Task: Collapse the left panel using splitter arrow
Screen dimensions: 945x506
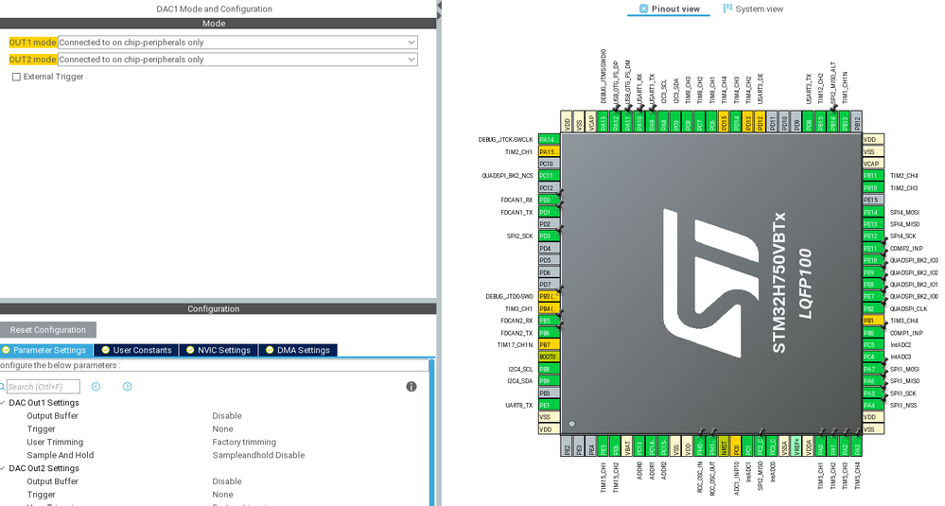Action: 439,6
